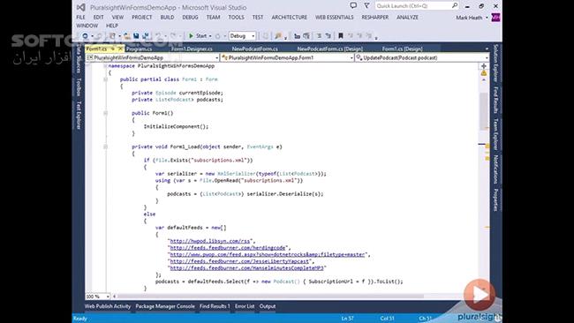Viewport: 574px width, 323px height.
Task: Open the Start button dropdown arrow
Action: tap(210, 36)
